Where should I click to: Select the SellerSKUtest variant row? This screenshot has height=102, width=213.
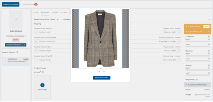pos(16,61)
